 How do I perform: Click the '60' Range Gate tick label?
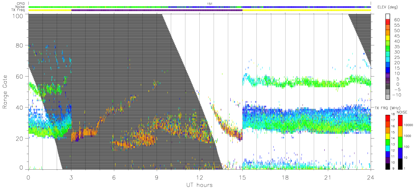[19, 76]
